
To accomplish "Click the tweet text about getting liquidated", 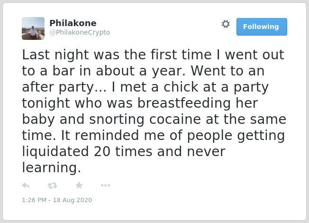I will point(154,111).
